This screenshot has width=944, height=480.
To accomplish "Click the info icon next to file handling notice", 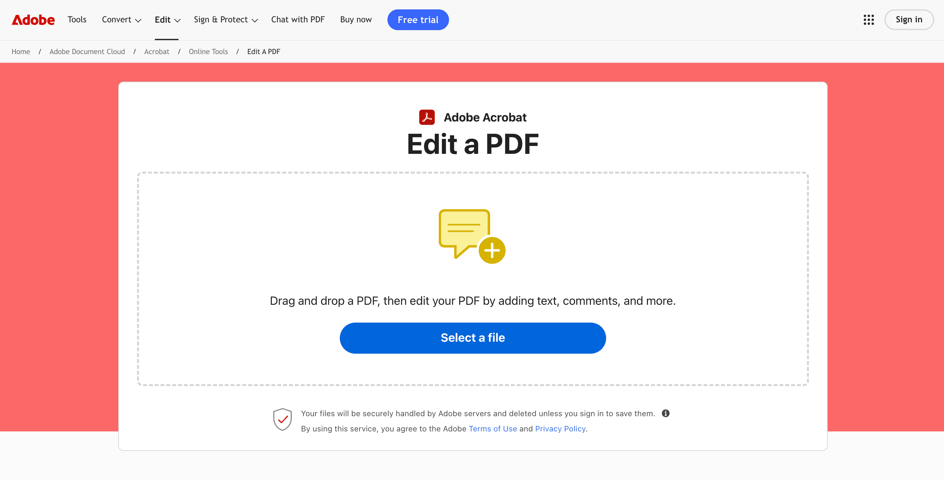I will pos(666,413).
